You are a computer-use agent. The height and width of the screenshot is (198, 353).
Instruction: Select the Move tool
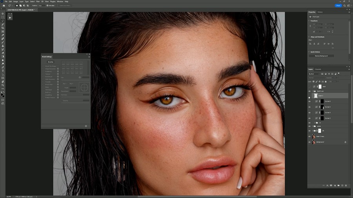pos(3,14)
